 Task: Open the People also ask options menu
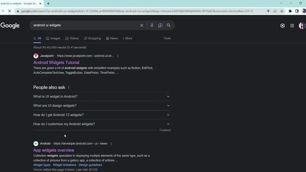[68, 87]
